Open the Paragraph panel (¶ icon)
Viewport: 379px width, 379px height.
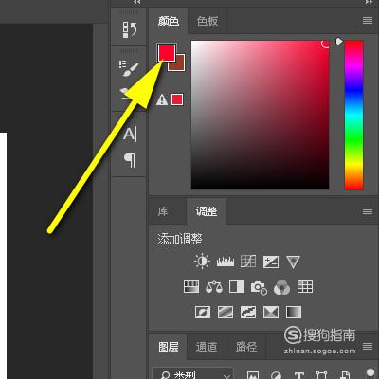130,160
